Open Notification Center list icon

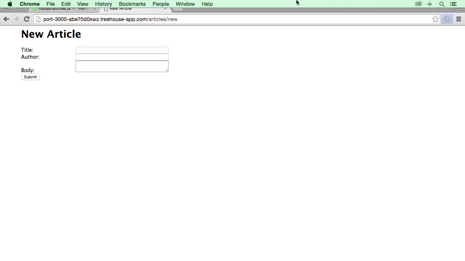click(x=453, y=4)
